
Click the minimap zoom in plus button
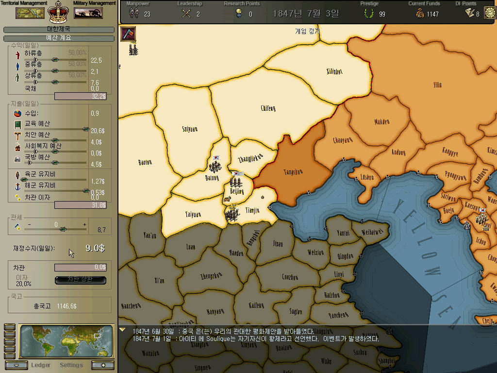(103, 365)
